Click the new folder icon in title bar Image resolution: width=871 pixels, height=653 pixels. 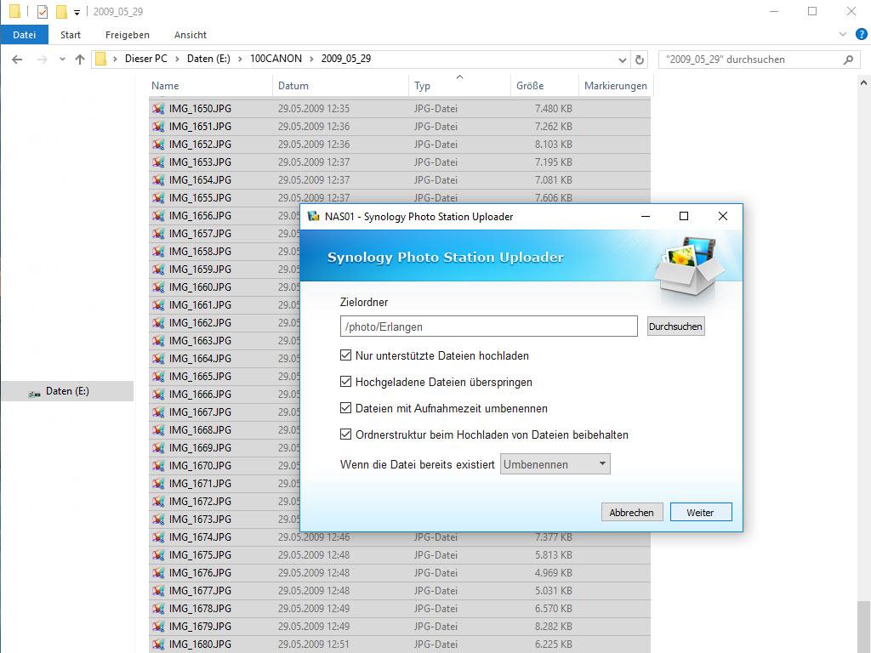(x=61, y=11)
